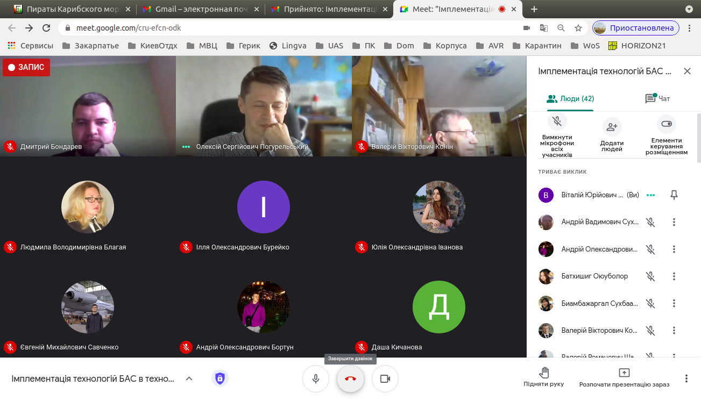Open host controls toggle icon
The width and height of the screenshot is (701, 400).
(667, 124)
